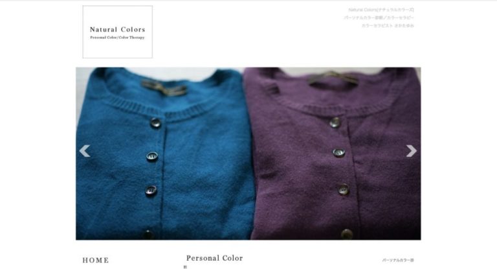Image resolution: width=497 pixels, height=269 pixels.
Task: Open the Natural Colors logo box
Action: [118, 32]
